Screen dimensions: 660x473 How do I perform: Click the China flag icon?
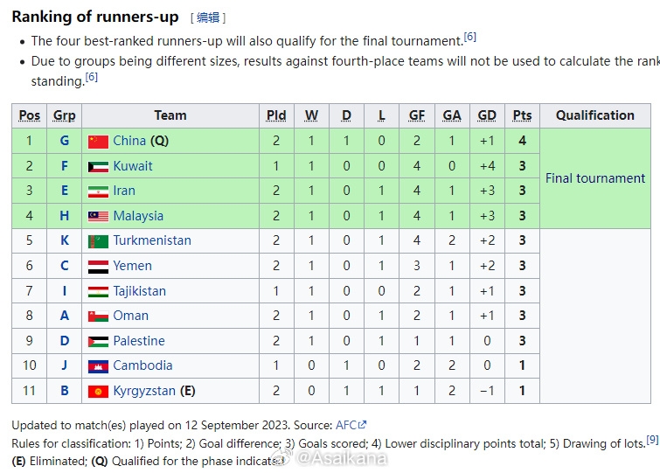(x=98, y=142)
